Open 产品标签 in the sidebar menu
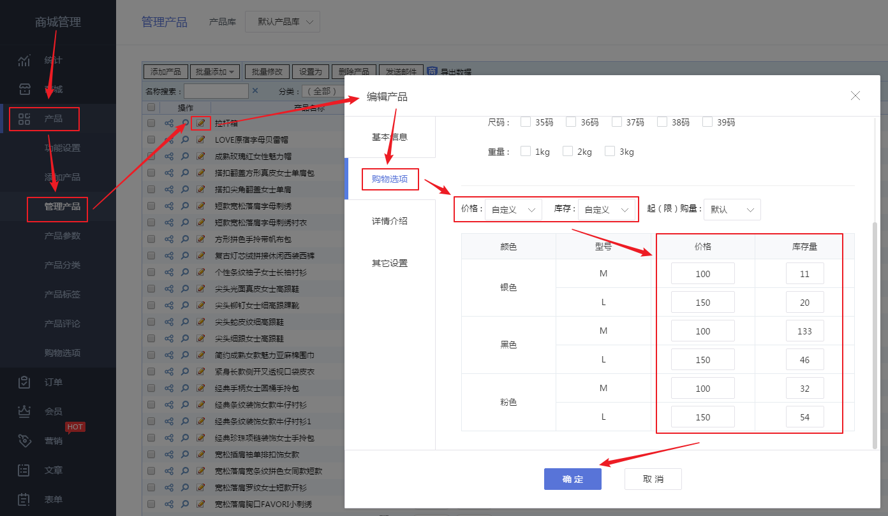Image resolution: width=888 pixels, height=516 pixels. (63, 294)
